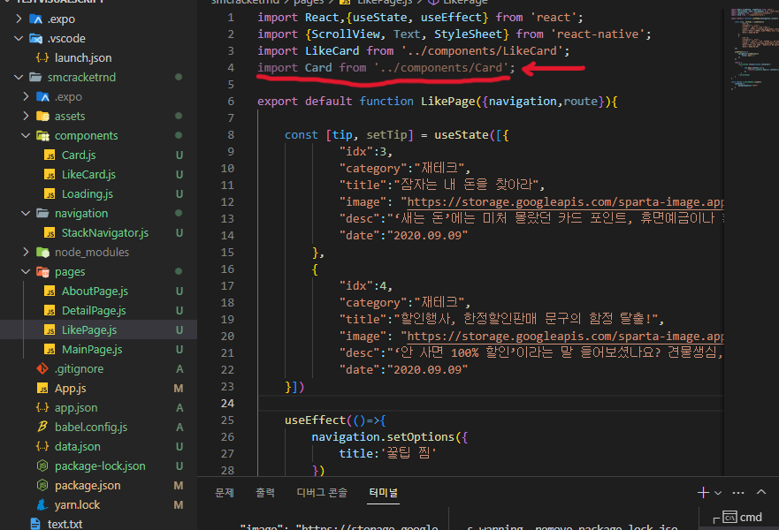Open panel more actions ellipsis
This screenshot has height=530, width=779.
[738, 493]
